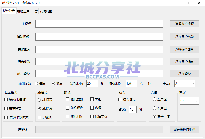Select the 竖屏 radio button
Image resolution: width=205 pixels, height=139 pixels.
(x=53, y=83)
